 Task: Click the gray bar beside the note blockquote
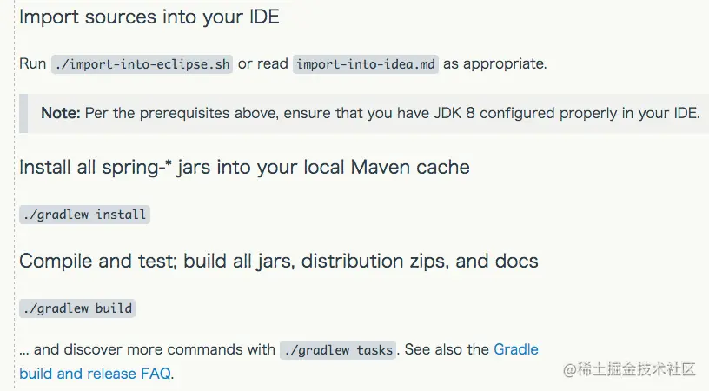(23, 114)
